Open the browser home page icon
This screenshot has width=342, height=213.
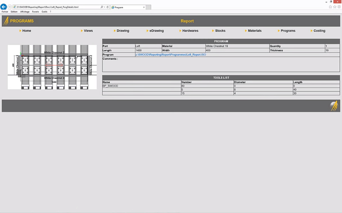click(x=330, y=7)
